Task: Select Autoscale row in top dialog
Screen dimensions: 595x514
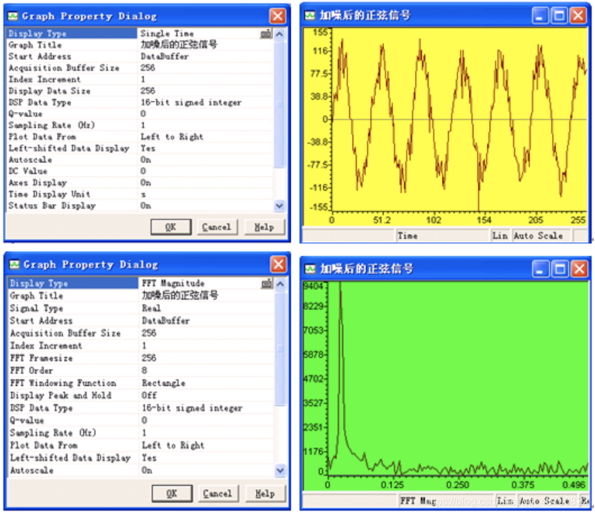Action: click(x=140, y=160)
